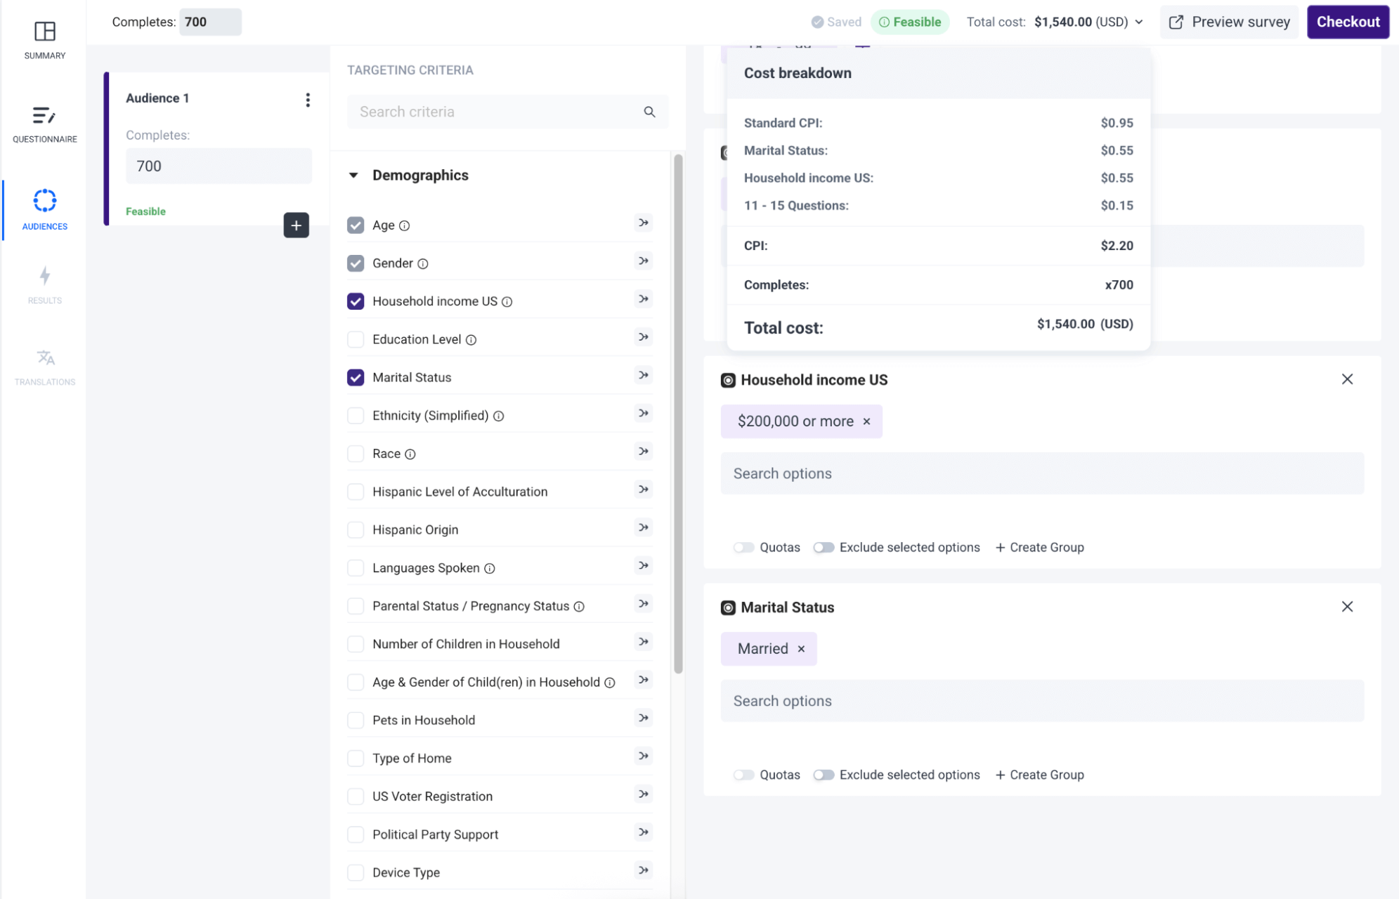
Task: Click the Search options field in Marital Status
Action: (1041, 701)
